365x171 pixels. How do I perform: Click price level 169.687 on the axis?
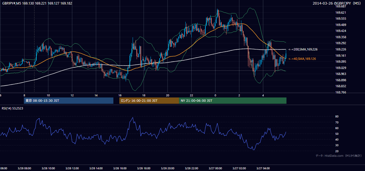(x=341, y=6)
